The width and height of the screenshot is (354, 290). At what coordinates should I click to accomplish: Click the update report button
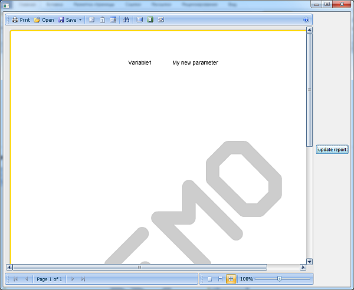(332, 150)
